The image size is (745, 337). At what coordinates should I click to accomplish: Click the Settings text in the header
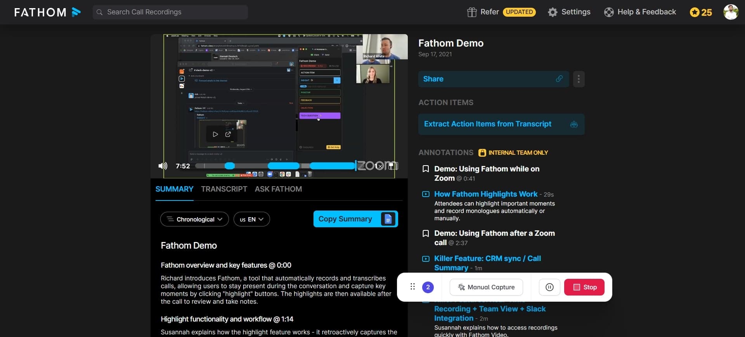click(576, 12)
